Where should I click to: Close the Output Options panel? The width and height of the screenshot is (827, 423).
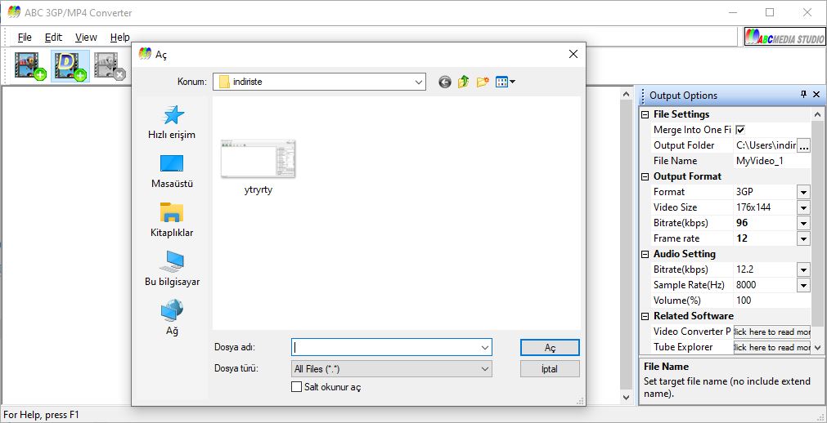click(816, 95)
